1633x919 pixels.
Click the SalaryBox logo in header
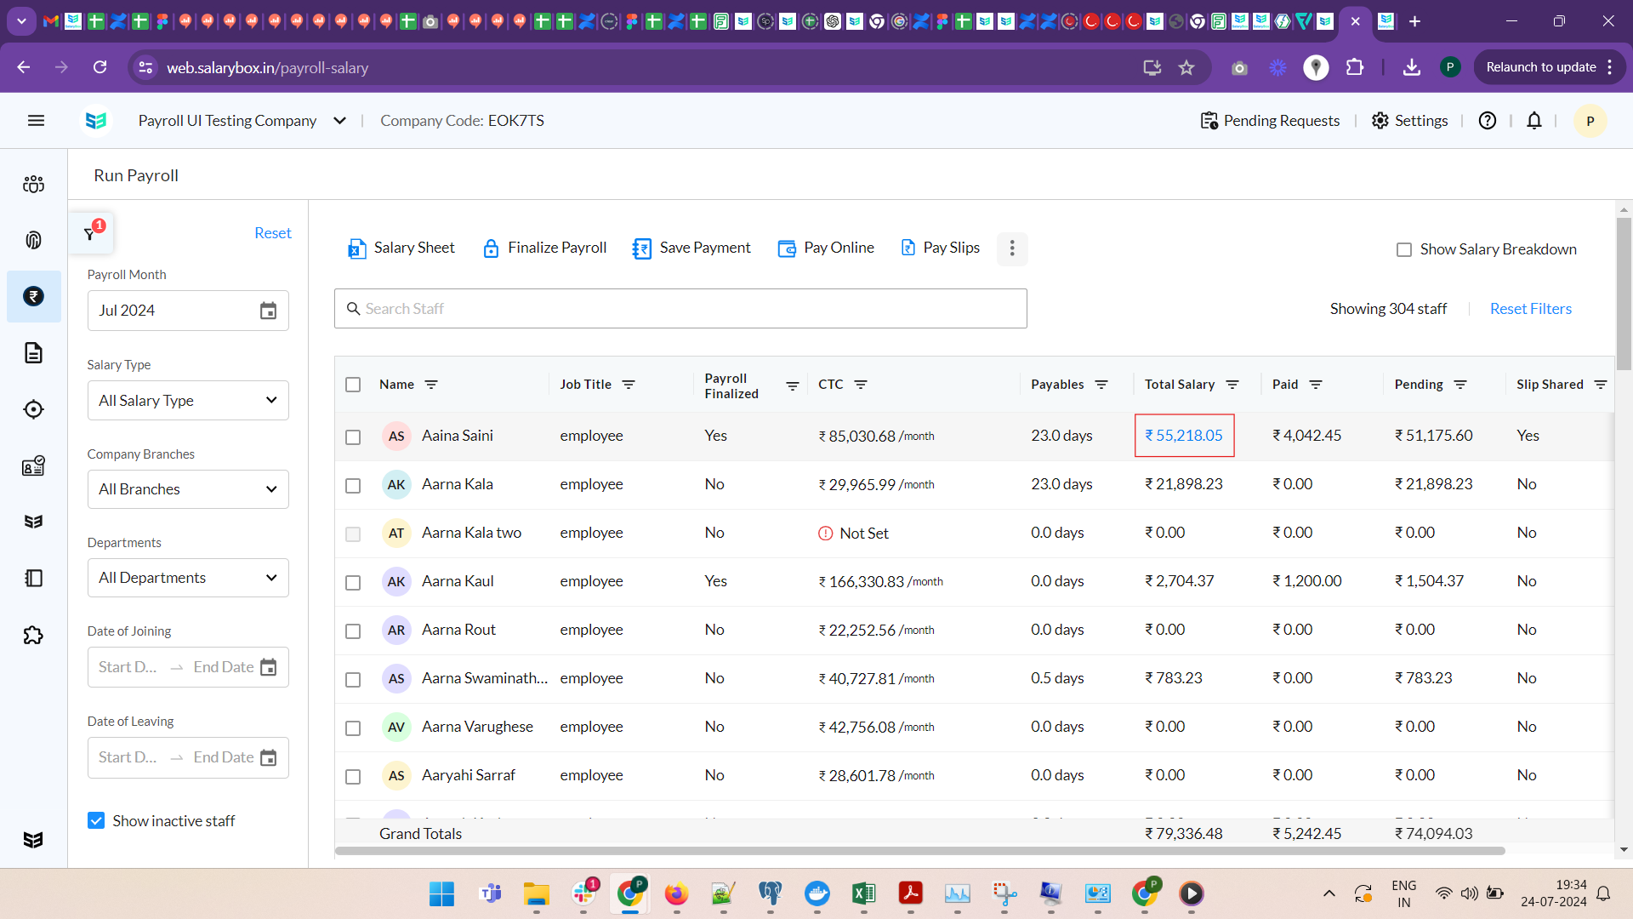(96, 121)
